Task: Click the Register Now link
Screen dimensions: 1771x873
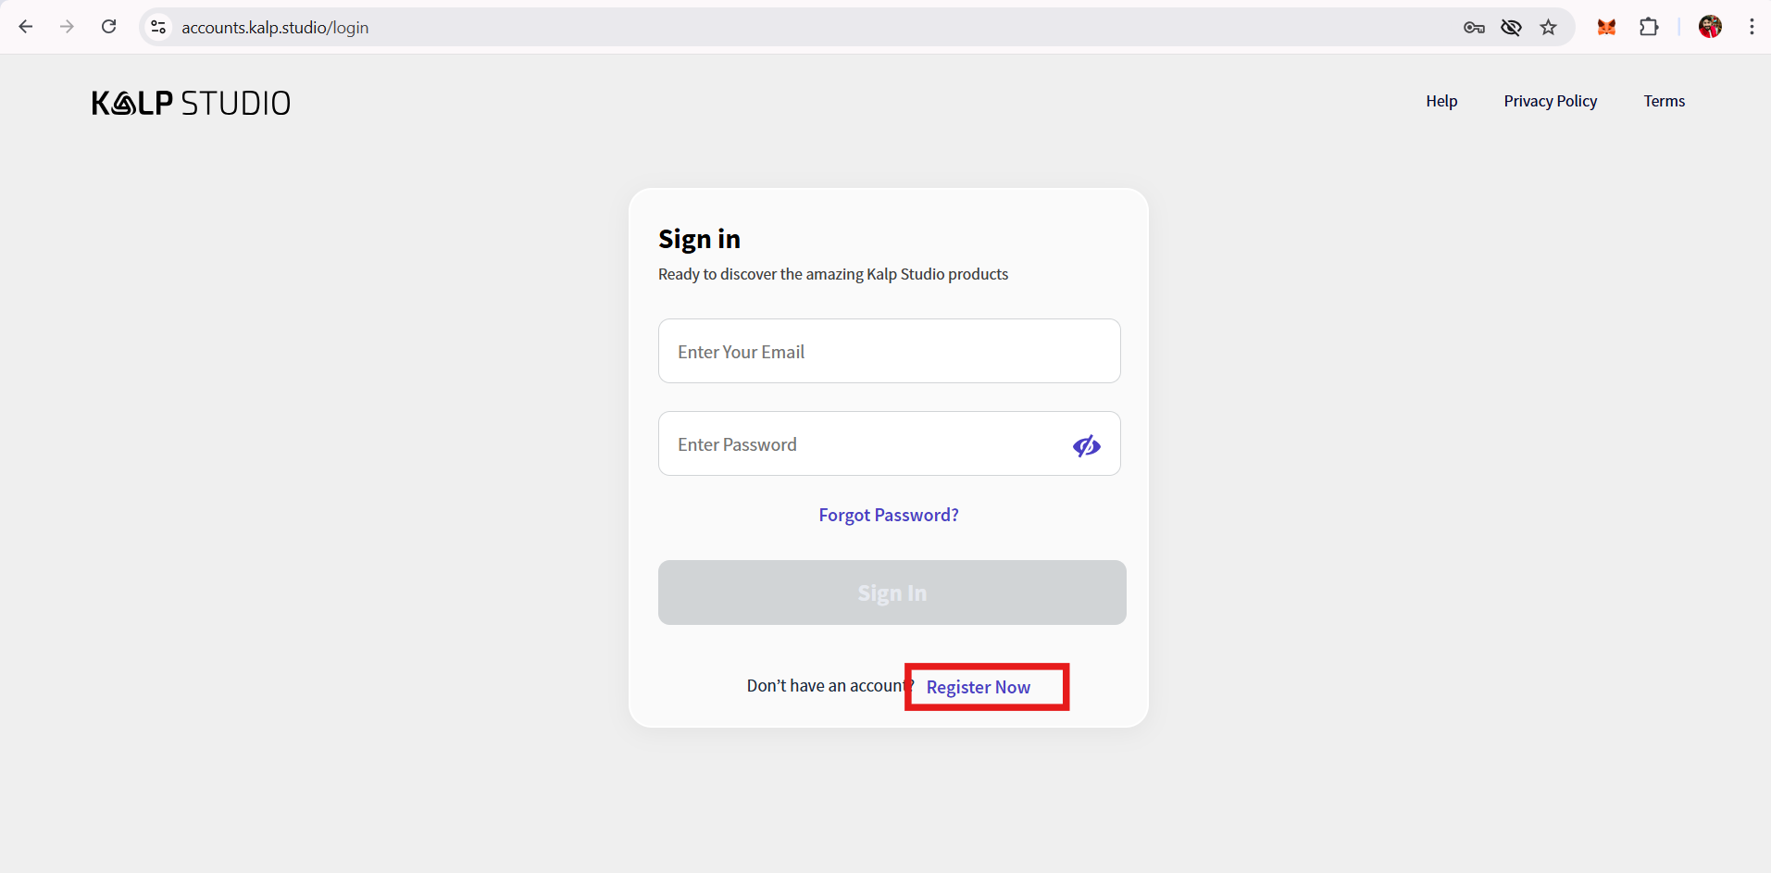Action: point(978,687)
